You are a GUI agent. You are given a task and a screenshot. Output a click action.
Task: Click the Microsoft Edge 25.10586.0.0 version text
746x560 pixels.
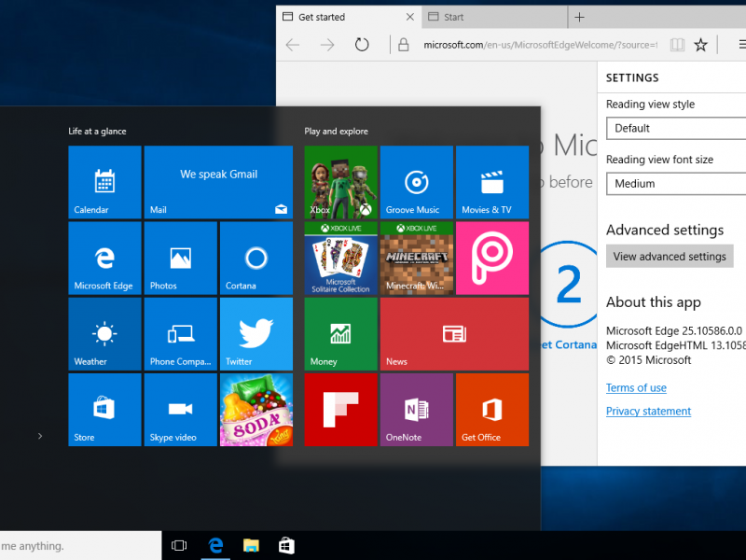[x=674, y=330]
